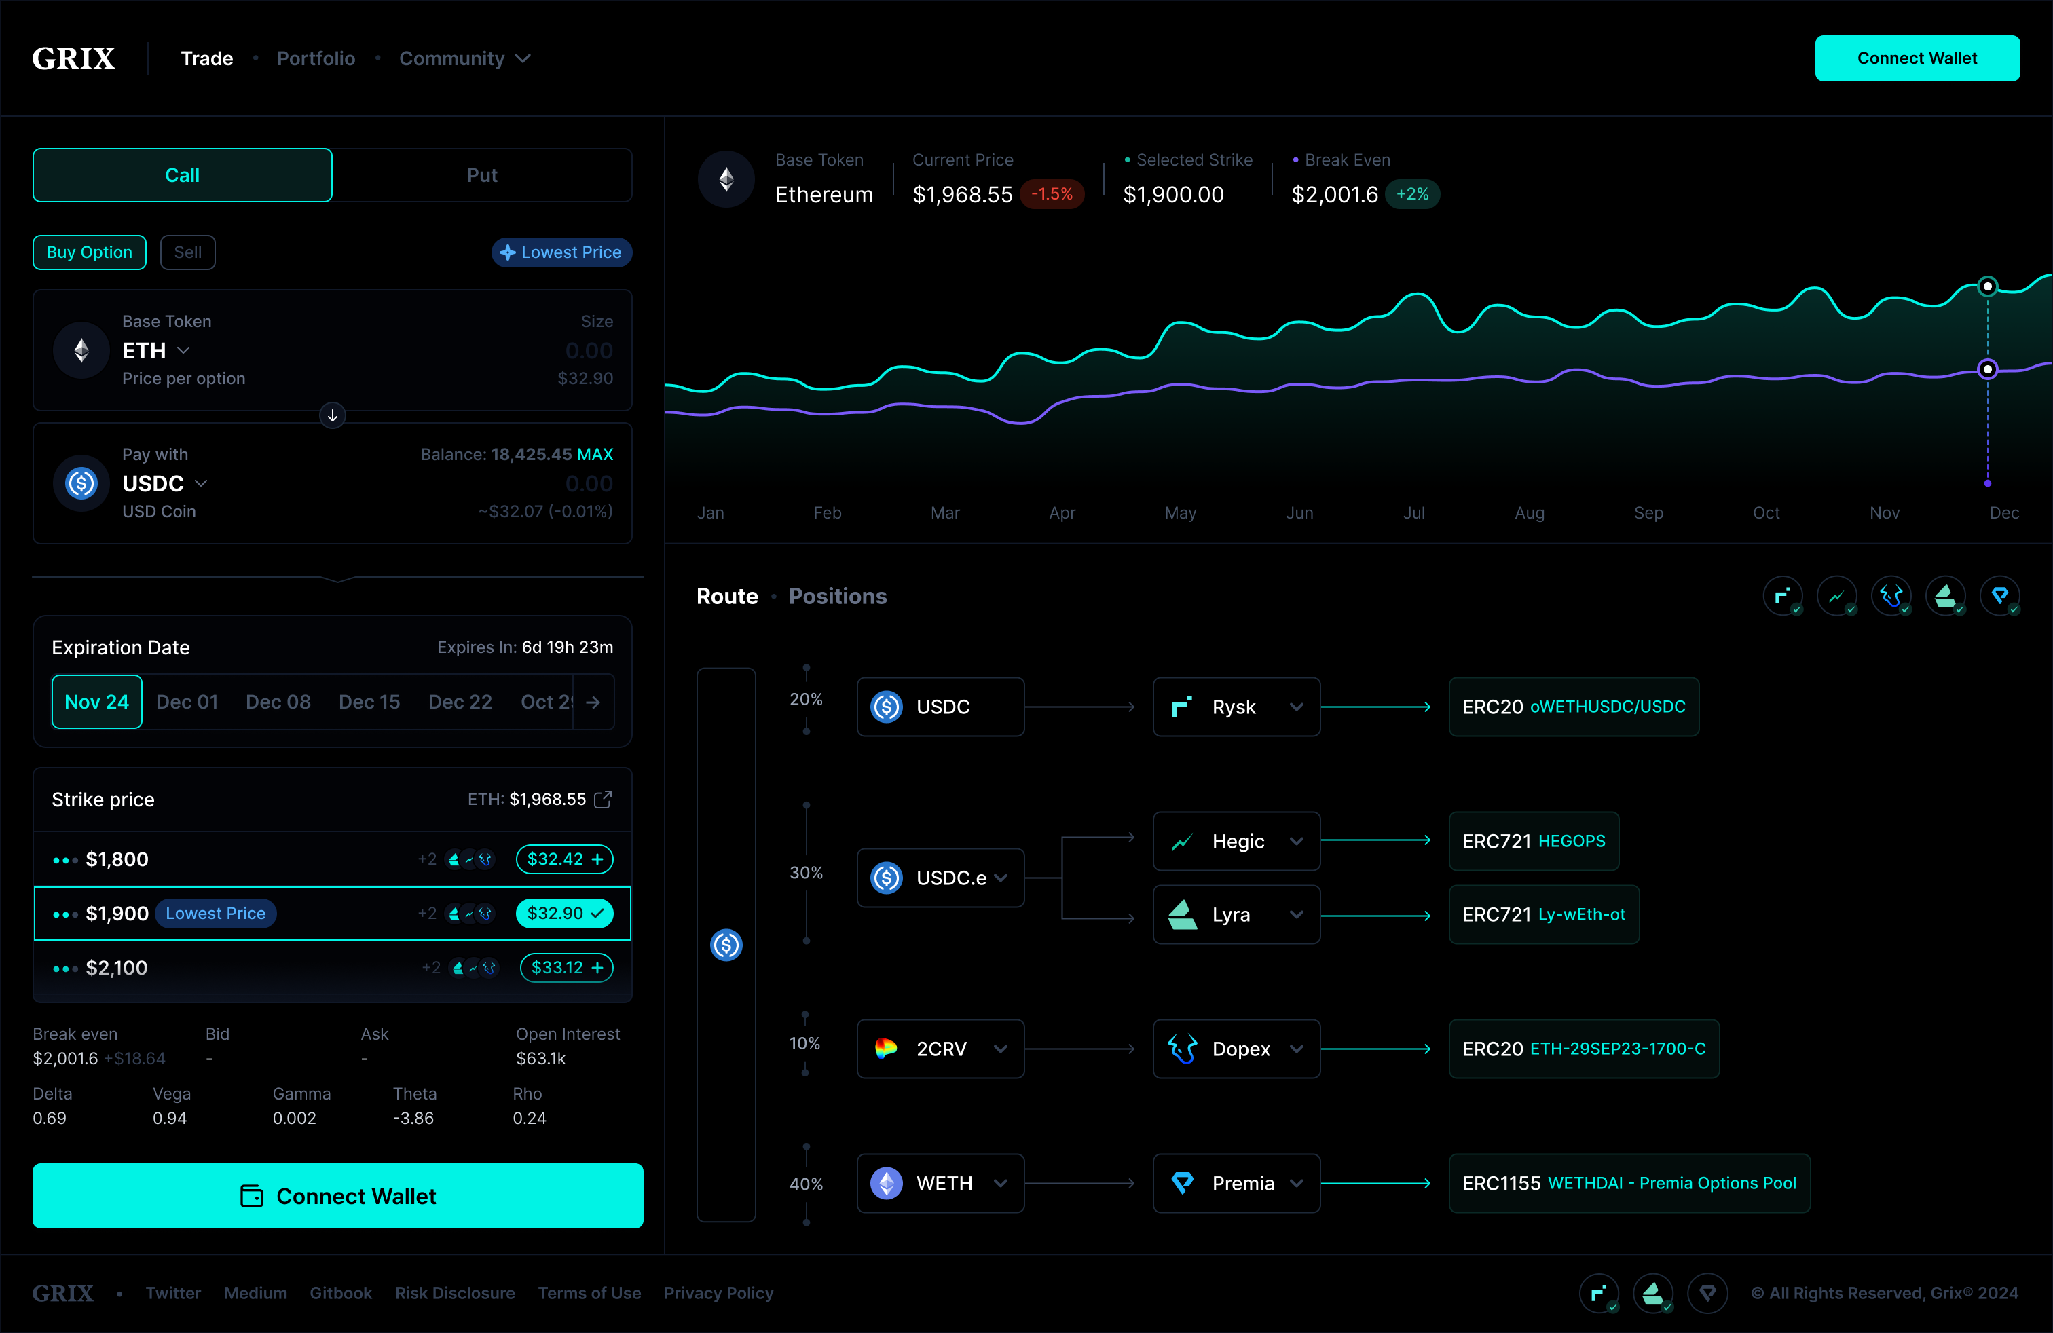Click the Lyra icon in the footer
Screen dimensions: 2053x1333
click(x=1654, y=1294)
